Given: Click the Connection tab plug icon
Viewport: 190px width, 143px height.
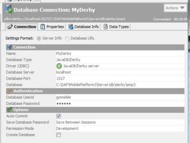Looking at the screenshot, I should tap(10, 27).
